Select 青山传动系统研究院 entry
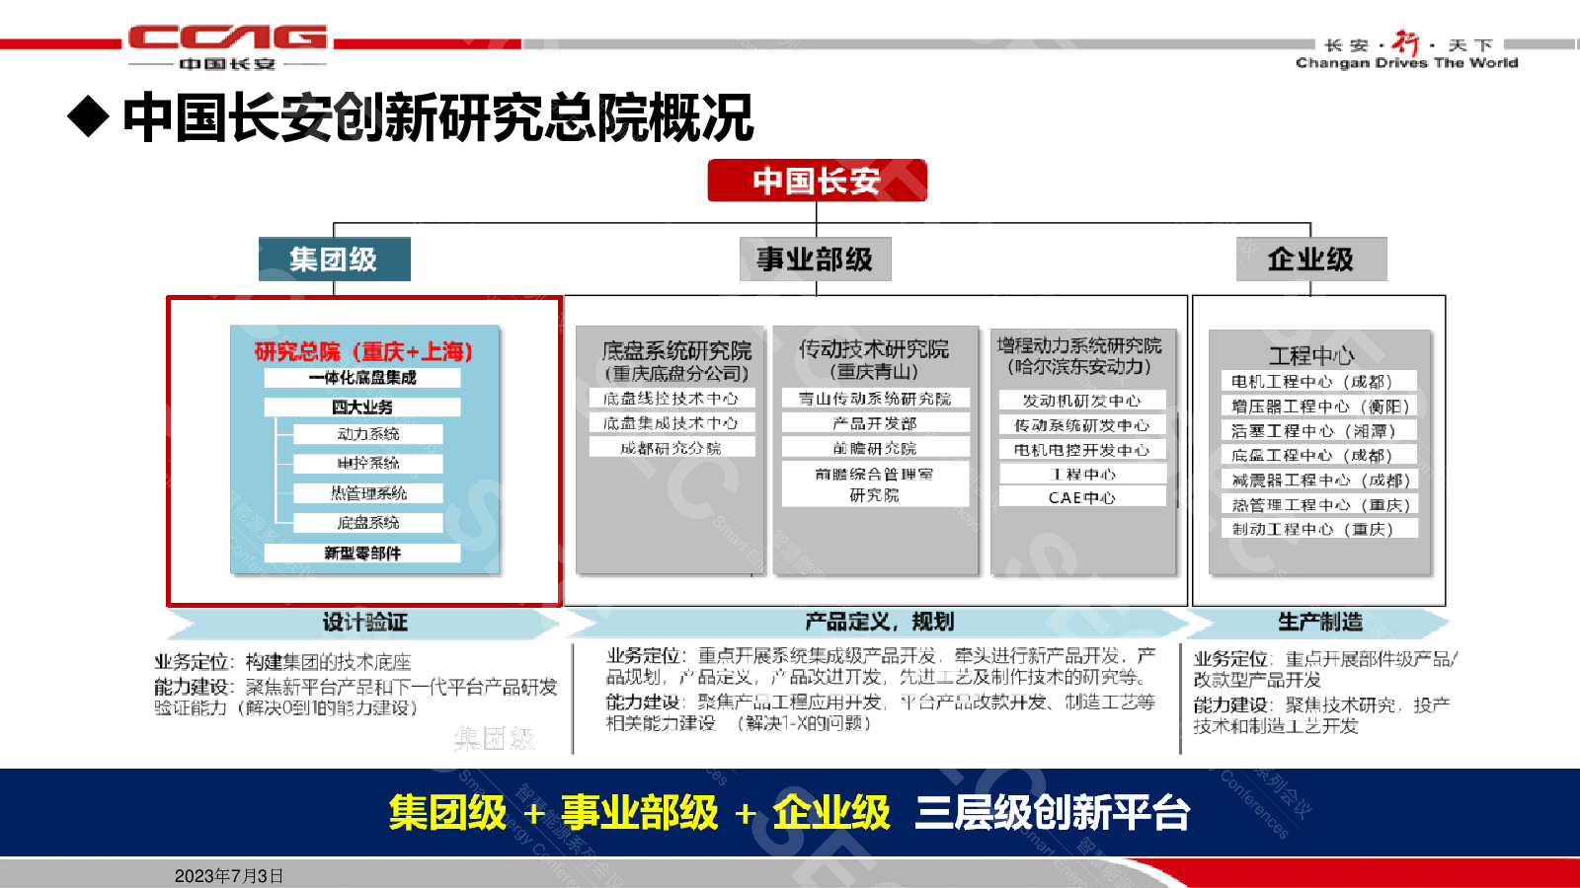Image resolution: width=1580 pixels, height=888 pixels. (875, 399)
